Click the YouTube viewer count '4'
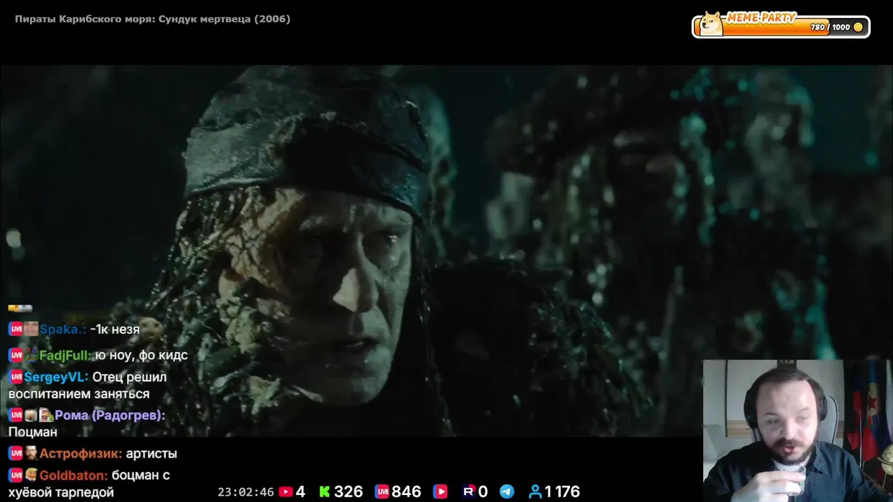The image size is (893, 502). [x=301, y=492]
